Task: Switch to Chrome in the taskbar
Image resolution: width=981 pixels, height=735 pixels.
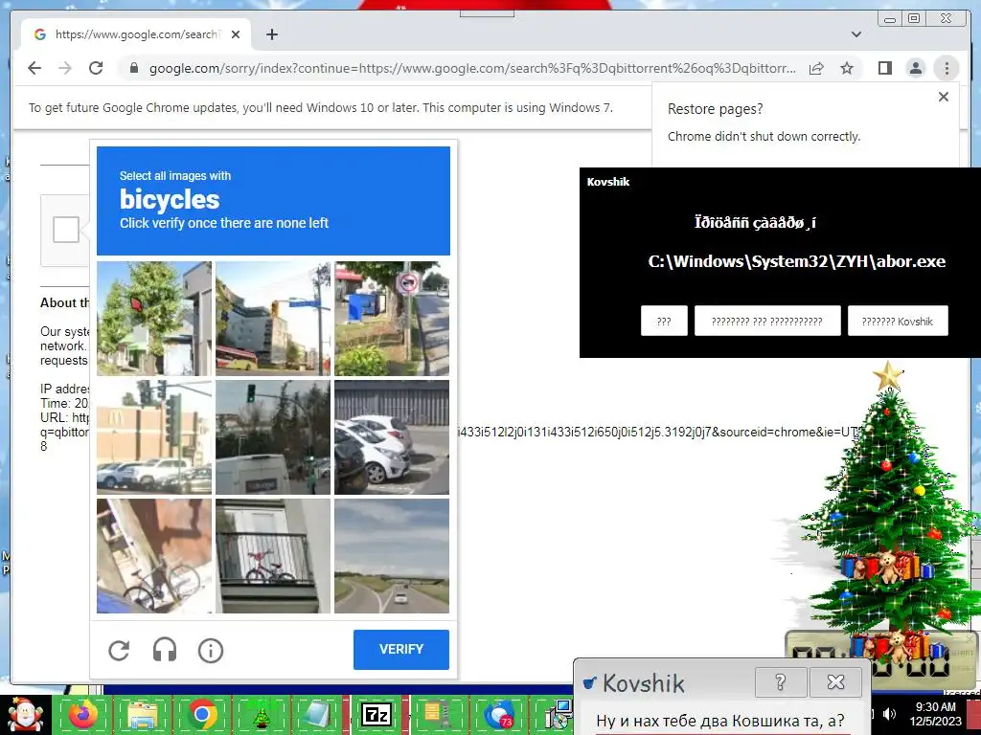Action: pos(202,715)
